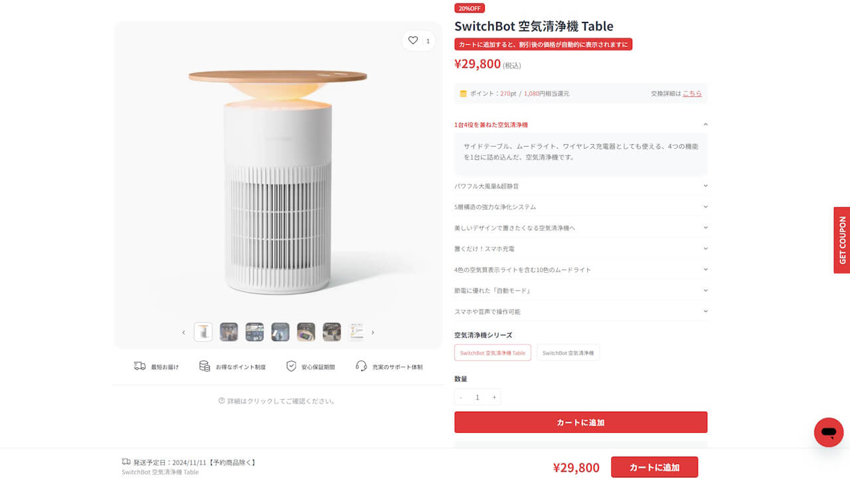This screenshot has width=850, height=478.
Task: Expand 5層構造の強力な浄化システム section
Action: [x=705, y=207]
